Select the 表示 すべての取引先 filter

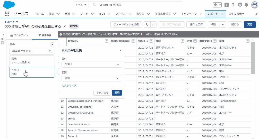(32, 61)
